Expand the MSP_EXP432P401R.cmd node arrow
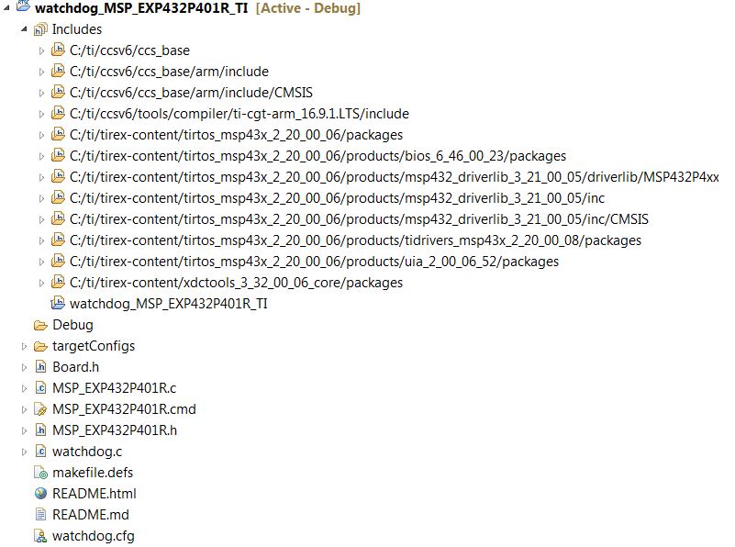This screenshot has height=547, width=735. [24, 409]
